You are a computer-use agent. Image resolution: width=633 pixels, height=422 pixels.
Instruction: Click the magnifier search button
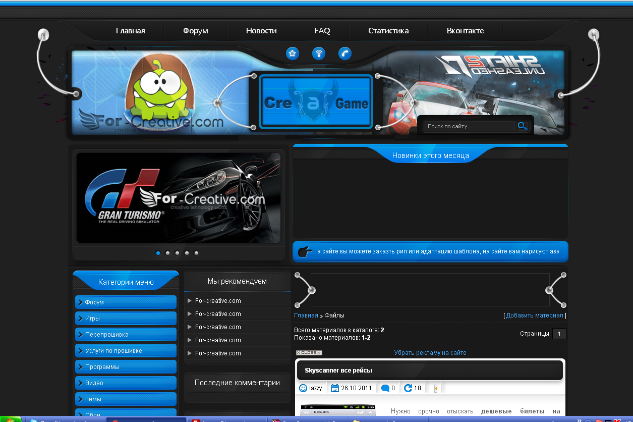coord(523,126)
